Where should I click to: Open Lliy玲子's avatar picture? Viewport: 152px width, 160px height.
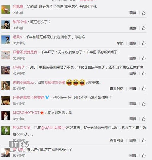(x=6, y=70)
